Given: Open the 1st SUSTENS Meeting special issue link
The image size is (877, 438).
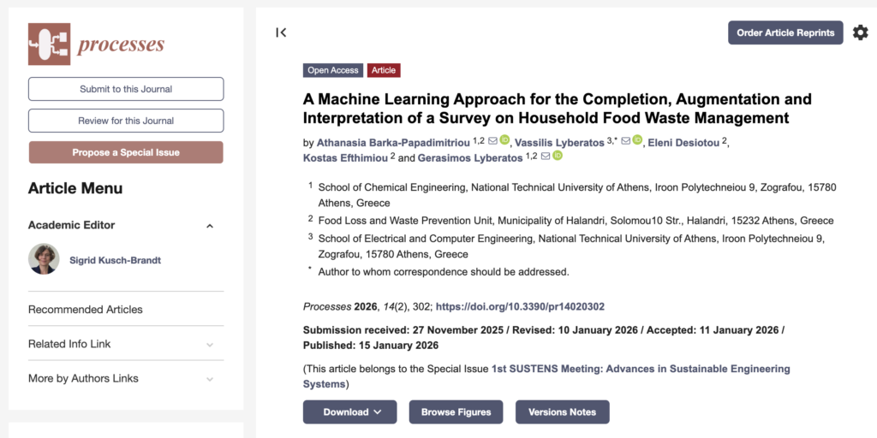Looking at the screenshot, I should tap(641, 369).
